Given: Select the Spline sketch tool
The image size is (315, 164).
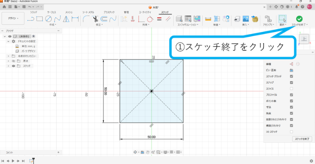Looking at the screenshot, I should click(x=57, y=19).
